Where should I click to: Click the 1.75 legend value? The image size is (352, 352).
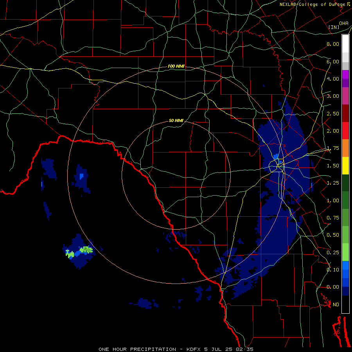pyautogui.click(x=333, y=148)
